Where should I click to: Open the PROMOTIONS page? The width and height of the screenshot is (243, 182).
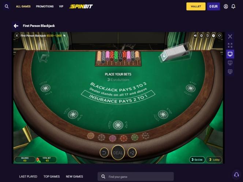[x=45, y=7]
